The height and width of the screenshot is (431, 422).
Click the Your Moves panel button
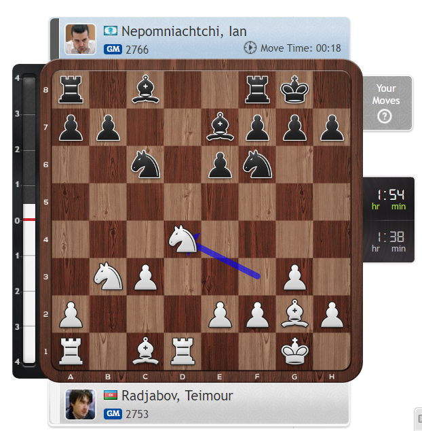pyautogui.click(x=387, y=103)
